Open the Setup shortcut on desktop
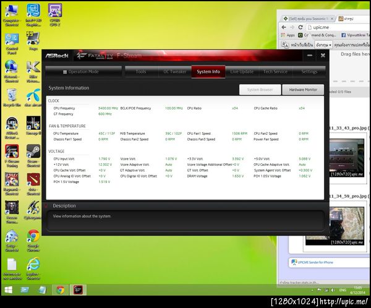 click(12, 241)
